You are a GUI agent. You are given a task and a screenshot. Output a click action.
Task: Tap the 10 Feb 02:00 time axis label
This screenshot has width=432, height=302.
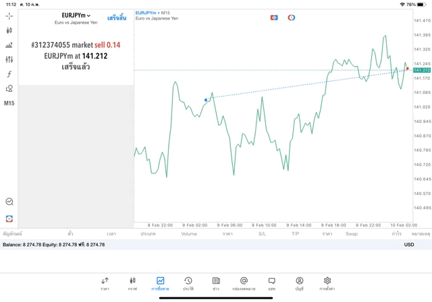coord(404,226)
